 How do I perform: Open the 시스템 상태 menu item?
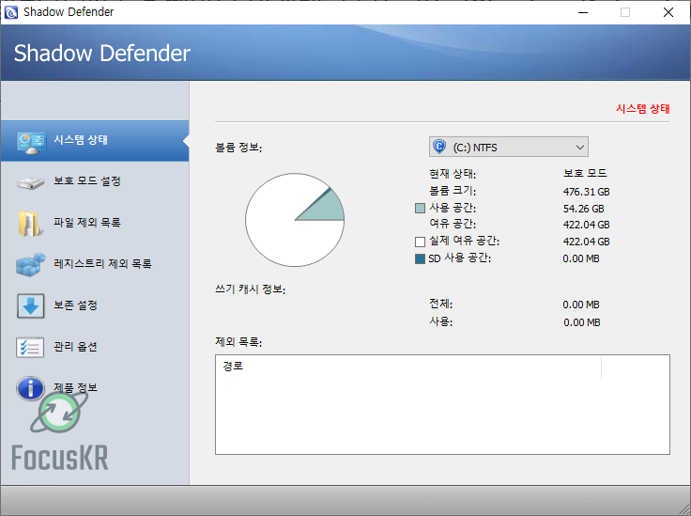click(x=95, y=141)
